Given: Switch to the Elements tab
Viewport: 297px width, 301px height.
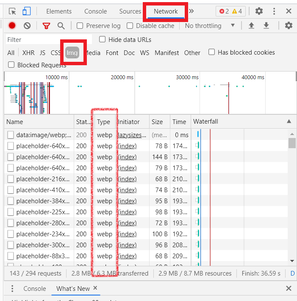Looking at the screenshot, I should click(x=59, y=11).
